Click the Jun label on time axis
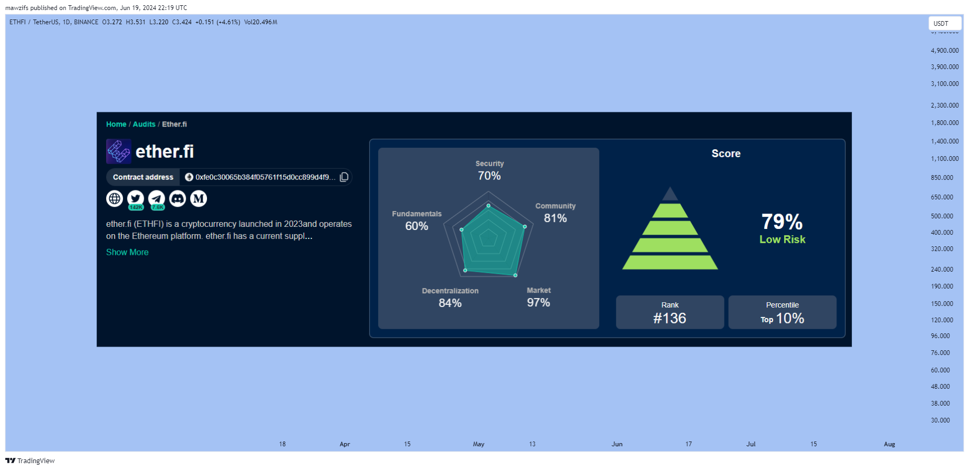 click(617, 444)
